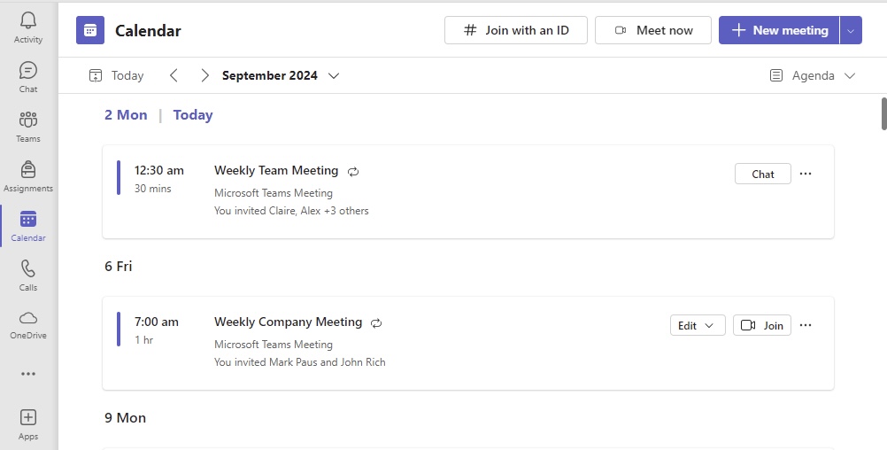Screen dimensions: 887x450
Task: Click the vertical scrollbar thumb
Action: [x=883, y=113]
